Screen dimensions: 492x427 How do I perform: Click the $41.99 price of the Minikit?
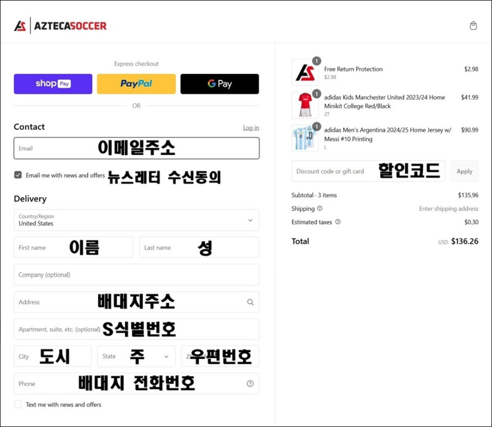click(x=470, y=97)
